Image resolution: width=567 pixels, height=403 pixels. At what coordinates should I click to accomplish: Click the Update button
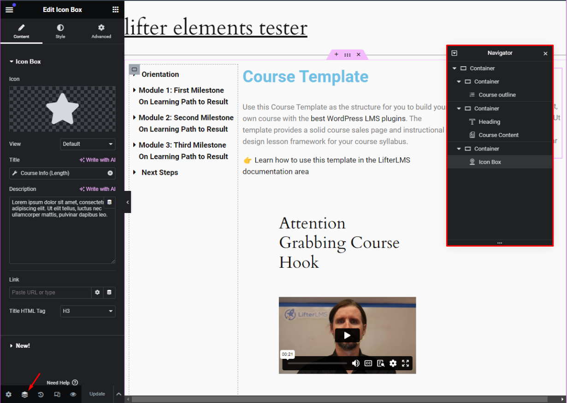97,394
